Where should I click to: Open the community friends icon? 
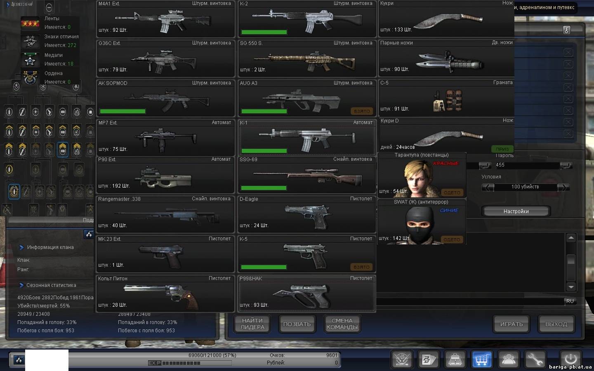coord(509,359)
